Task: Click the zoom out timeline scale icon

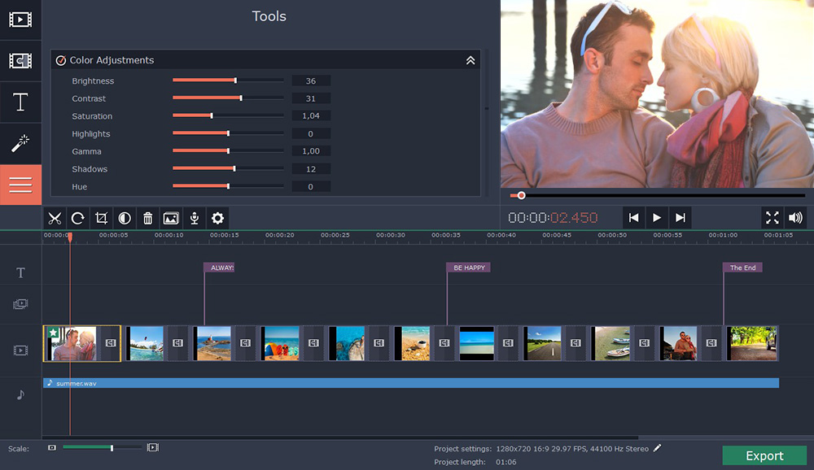Action: [52, 448]
